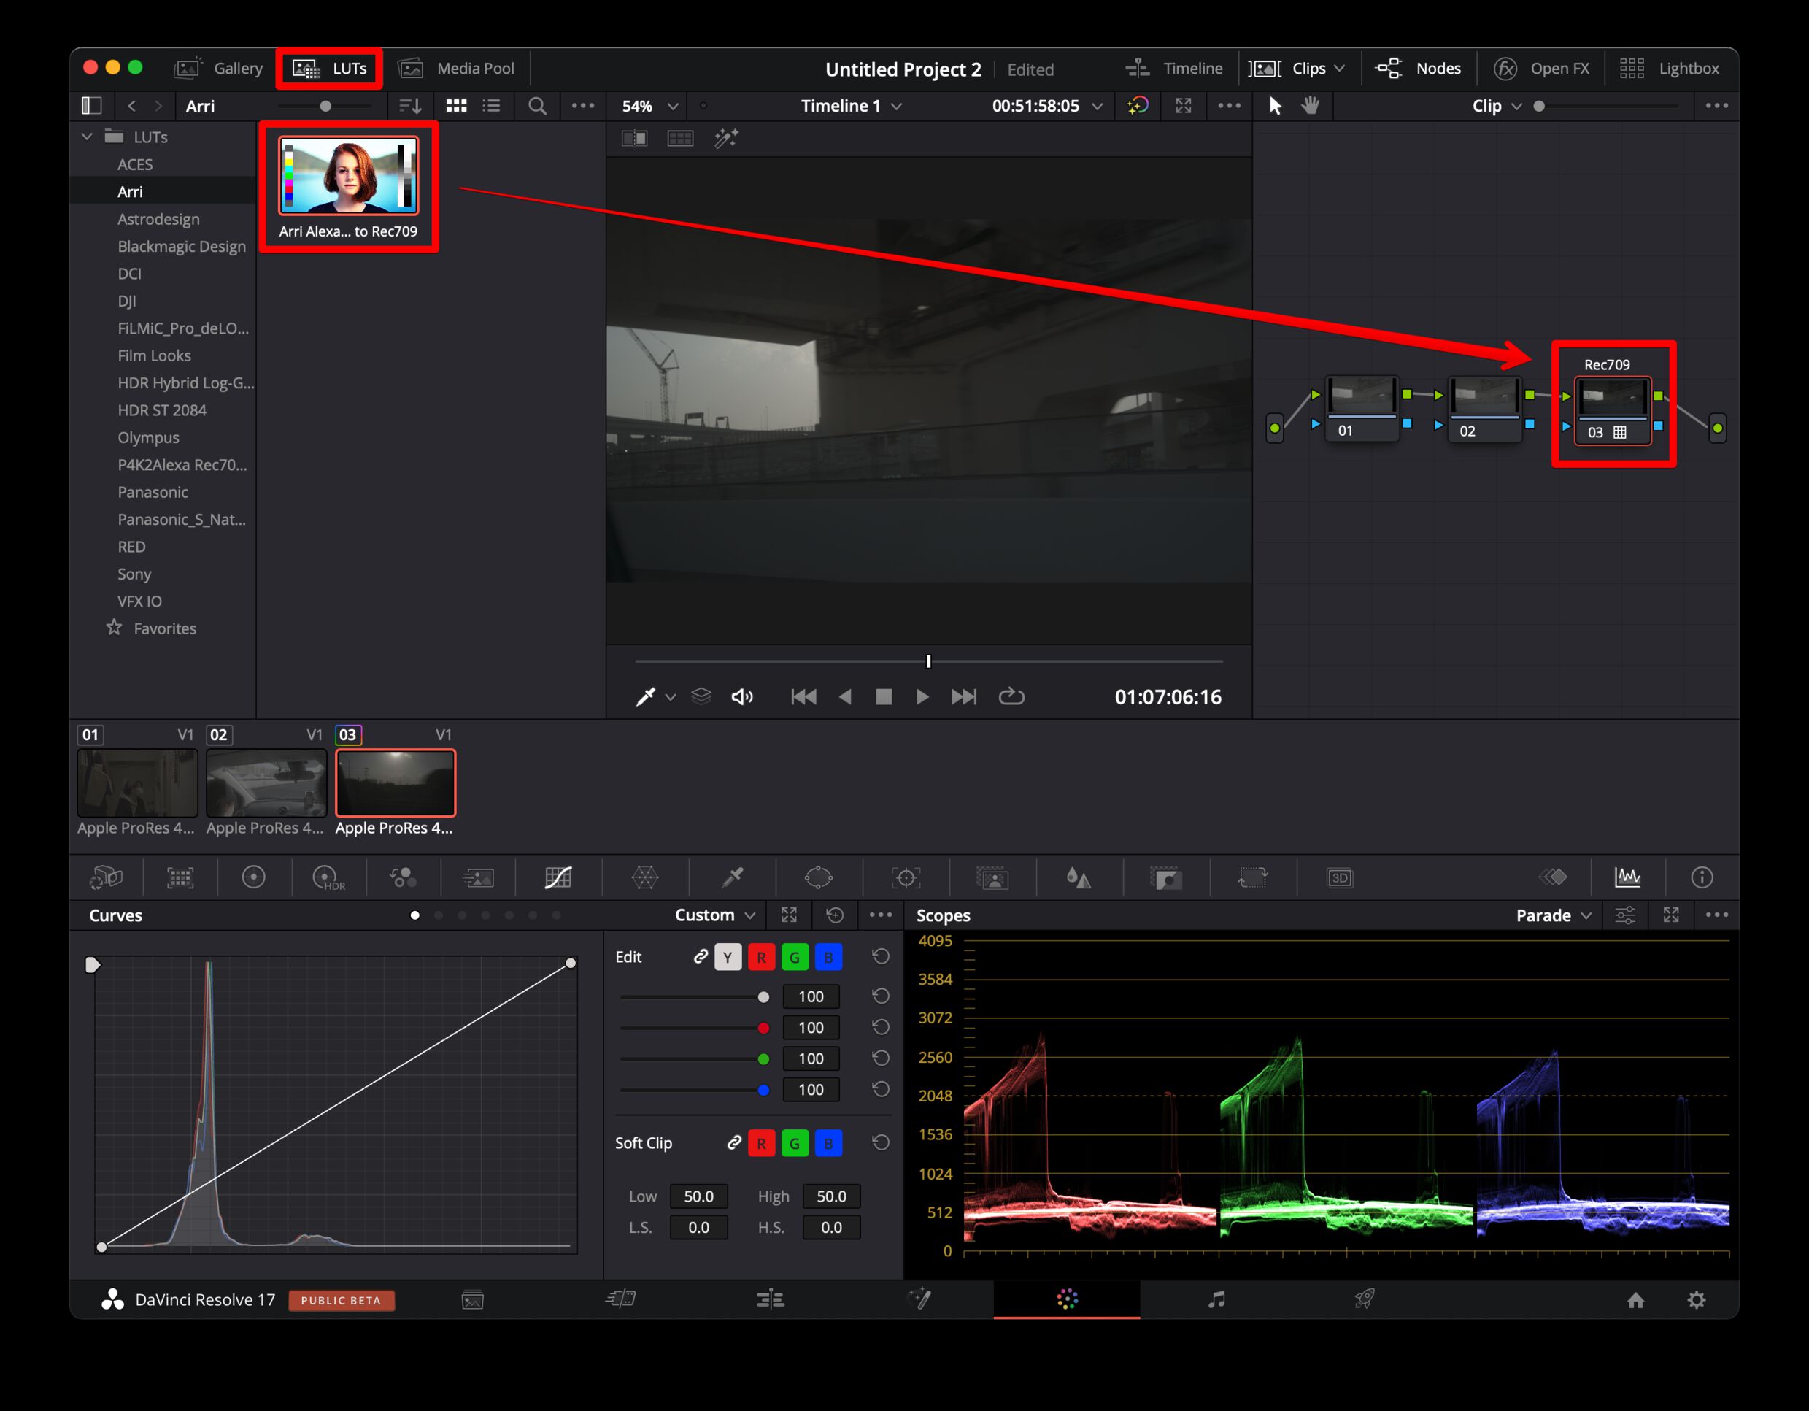Open the Color Warper palette
The height and width of the screenshot is (1411, 1809).
point(644,877)
